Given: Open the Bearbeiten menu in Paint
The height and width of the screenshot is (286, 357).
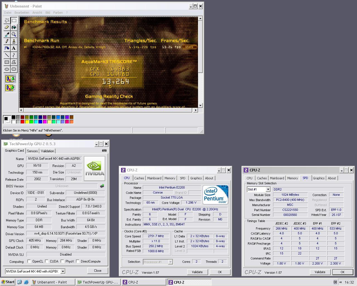Looking at the screenshot, I should click(x=22, y=13).
